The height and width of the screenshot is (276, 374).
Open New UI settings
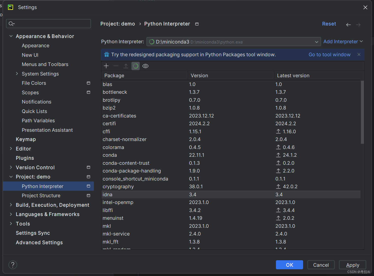(30, 55)
